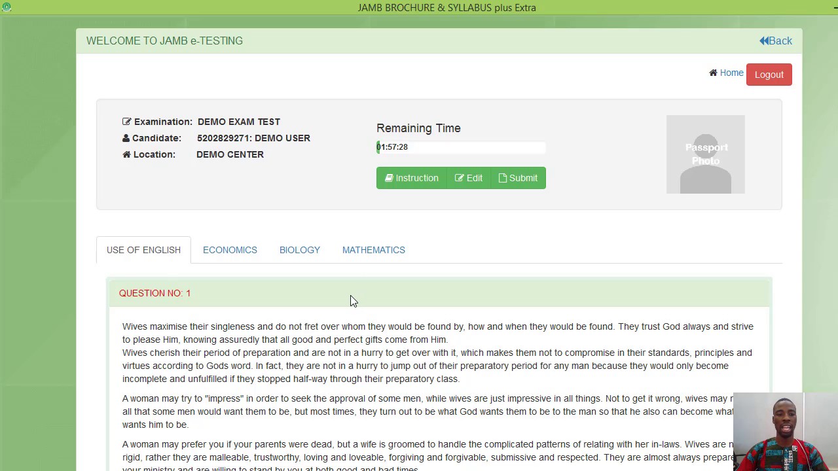Image resolution: width=838 pixels, height=471 pixels.
Task: Open the Instruction button
Action: click(x=412, y=178)
